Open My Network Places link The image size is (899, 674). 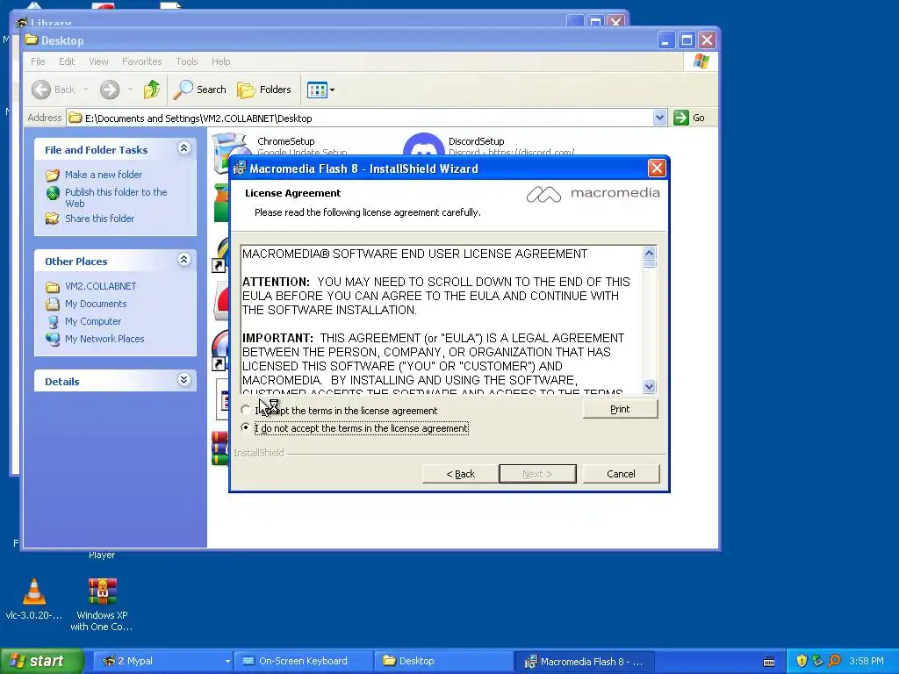pos(104,339)
